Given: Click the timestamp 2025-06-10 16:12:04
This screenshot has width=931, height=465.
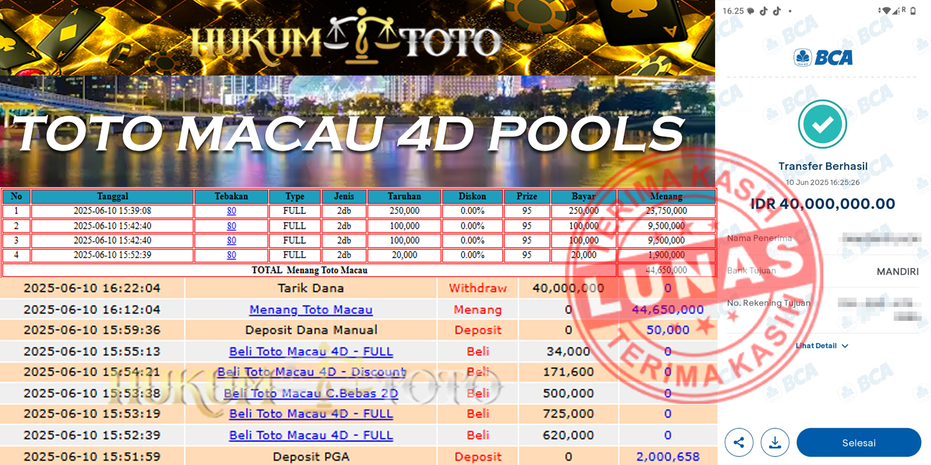Looking at the screenshot, I should (x=92, y=310).
